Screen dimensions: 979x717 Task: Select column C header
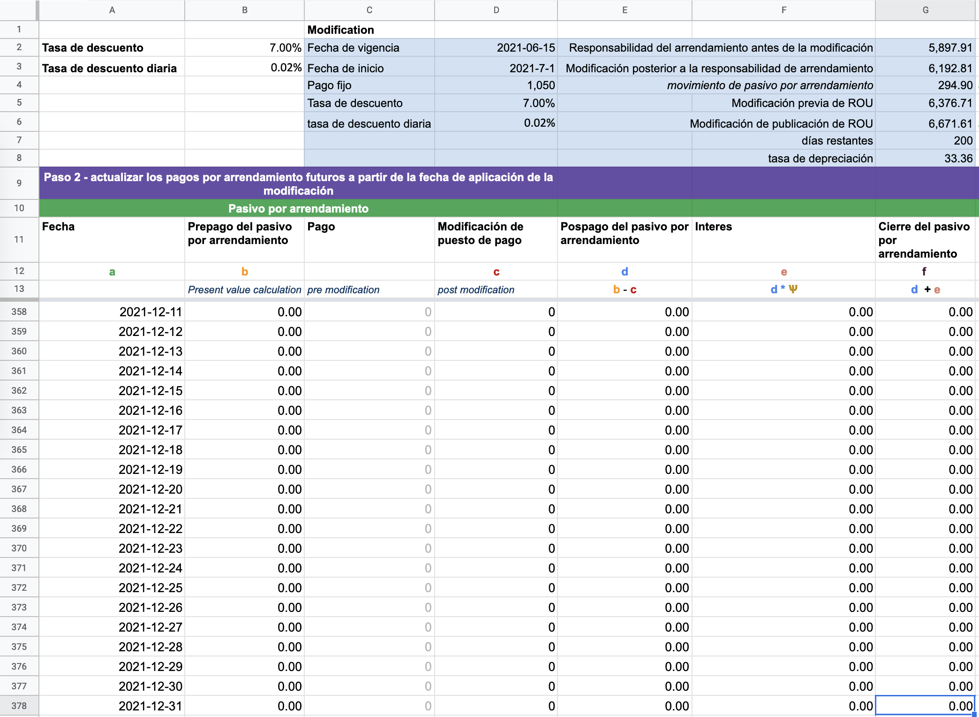[x=369, y=10]
